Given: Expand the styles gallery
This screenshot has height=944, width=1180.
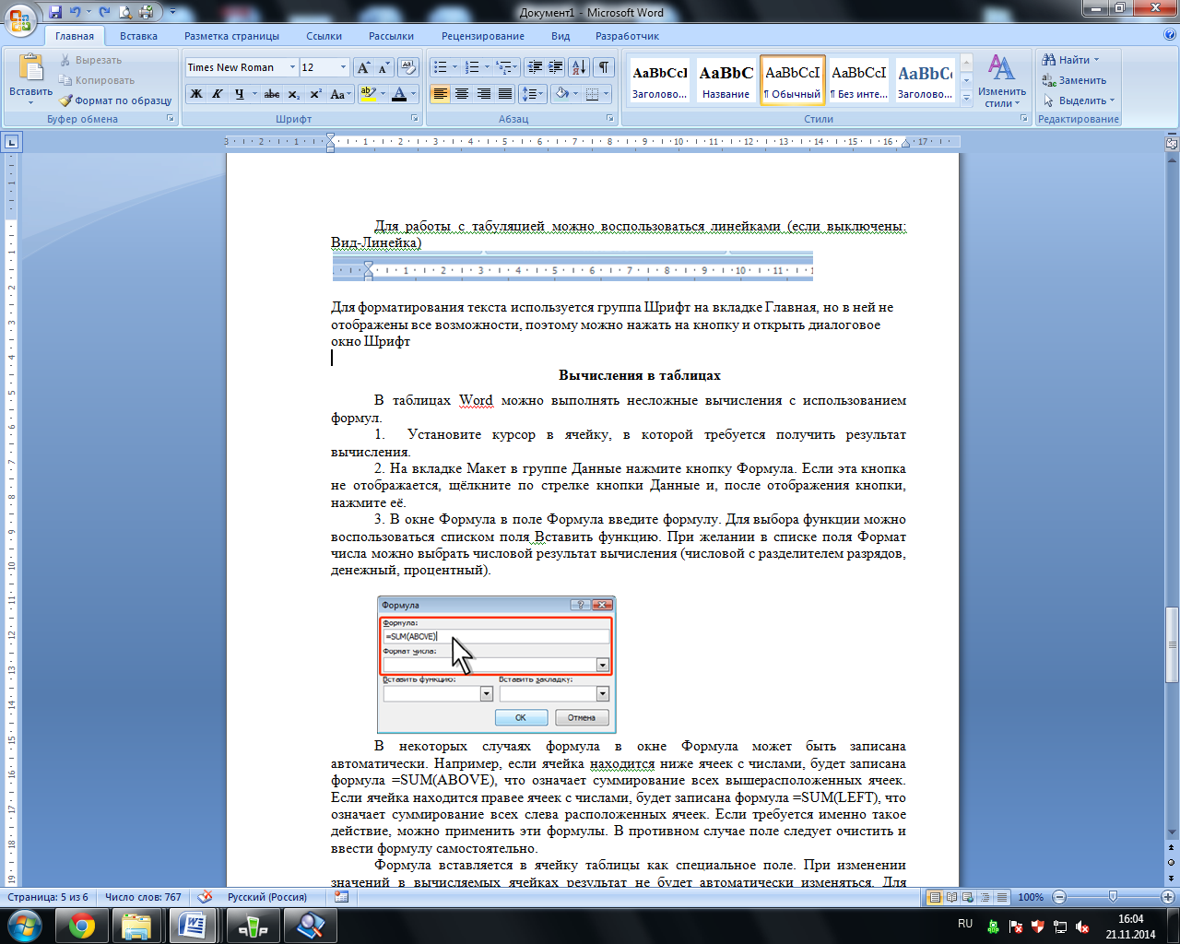Looking at the screenshot, I should tap(966, 98).
